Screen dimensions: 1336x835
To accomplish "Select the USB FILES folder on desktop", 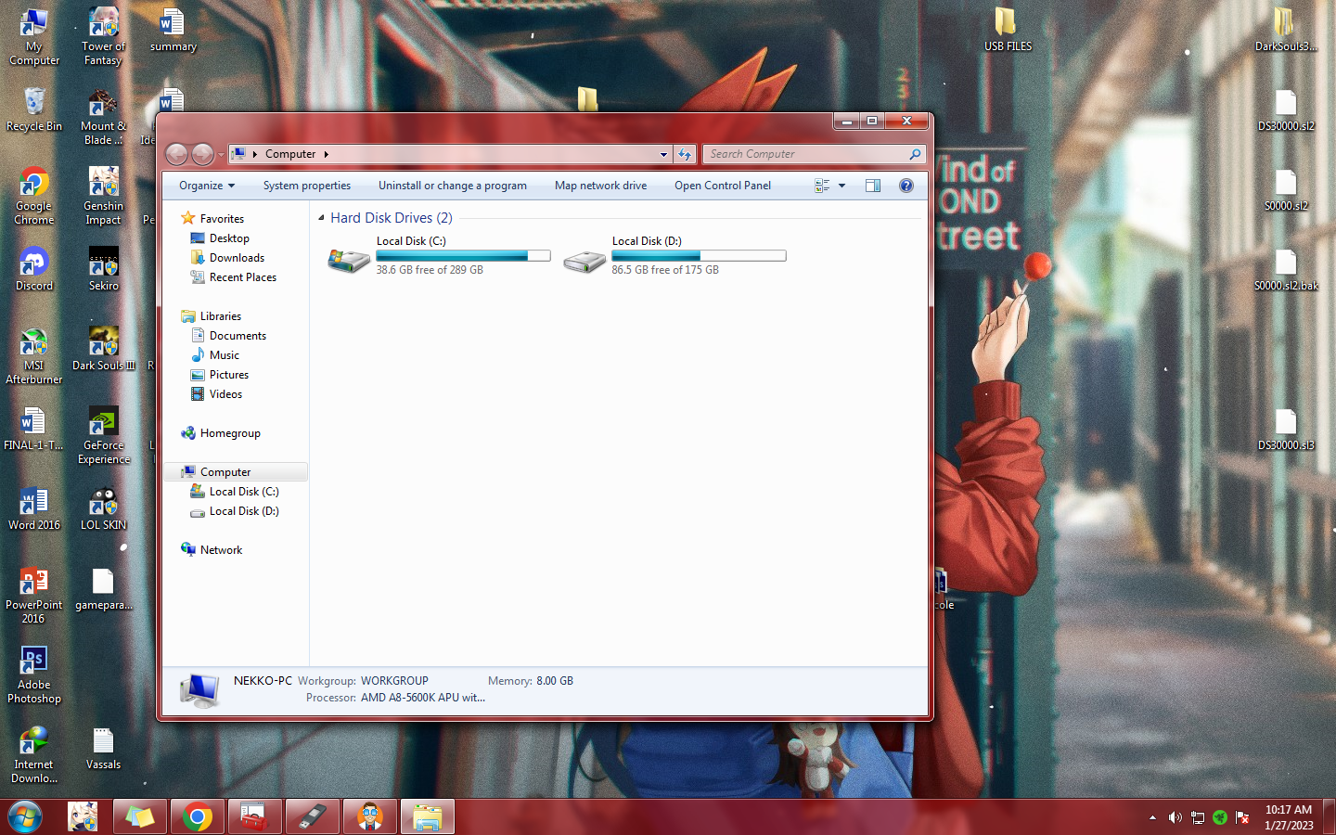I will click(x=1008, y=30).
